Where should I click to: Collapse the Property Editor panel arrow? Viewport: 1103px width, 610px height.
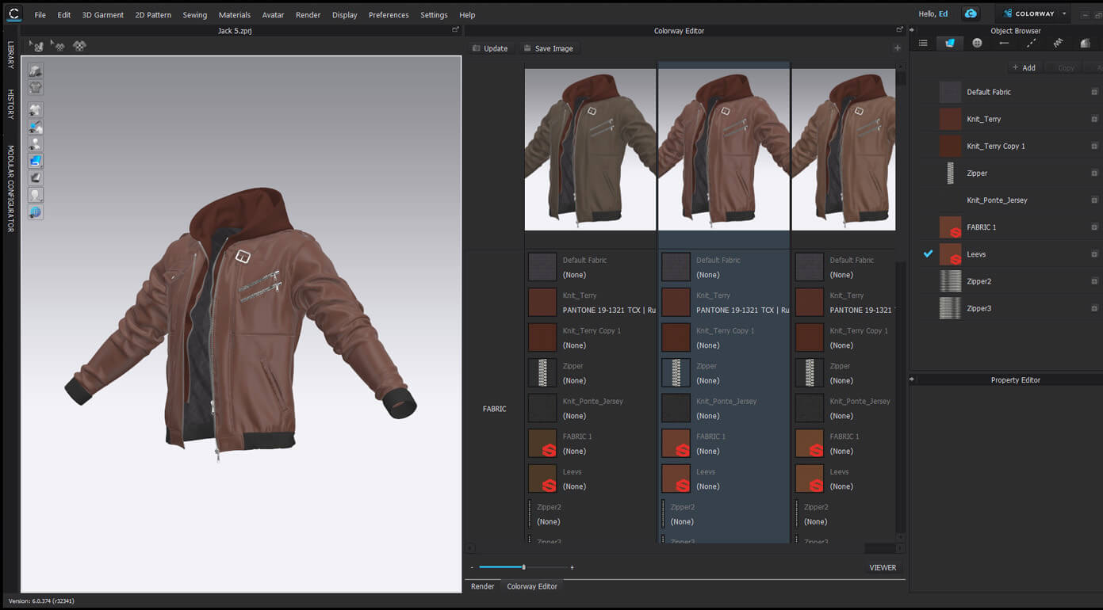click(912, 379)
